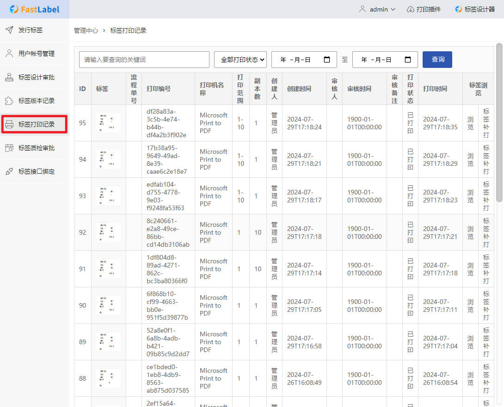
Task: Click the printer icon for 标签打印记录
Action: point(9,124)
